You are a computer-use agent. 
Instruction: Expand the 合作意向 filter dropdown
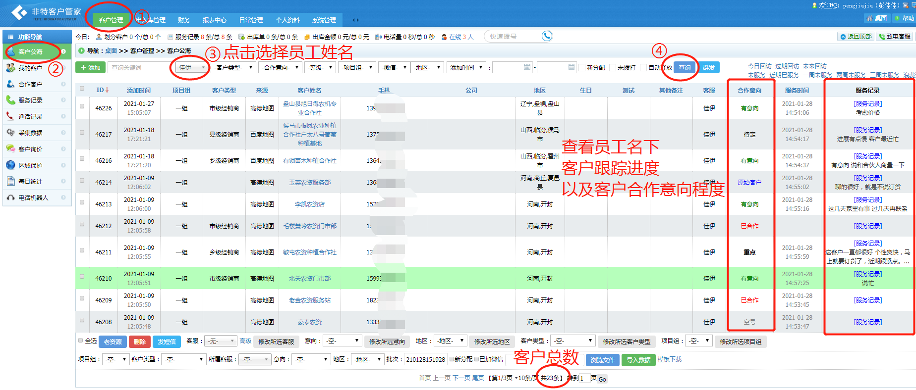pyautogui.click(x=281, y=67)
